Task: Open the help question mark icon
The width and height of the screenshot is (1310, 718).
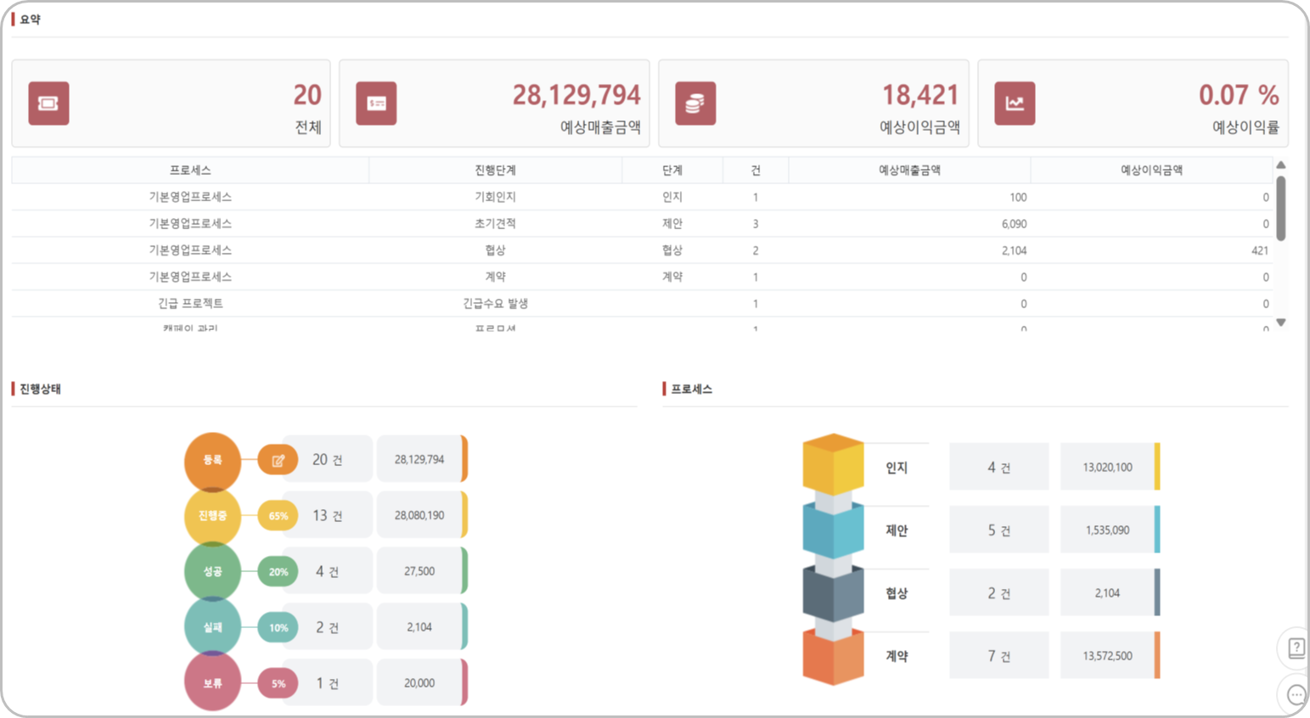Action: pos(1296,648)
